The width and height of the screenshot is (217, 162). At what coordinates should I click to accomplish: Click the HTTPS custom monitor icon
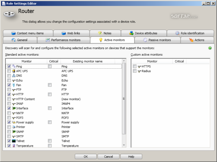click(x=139, y=66)
